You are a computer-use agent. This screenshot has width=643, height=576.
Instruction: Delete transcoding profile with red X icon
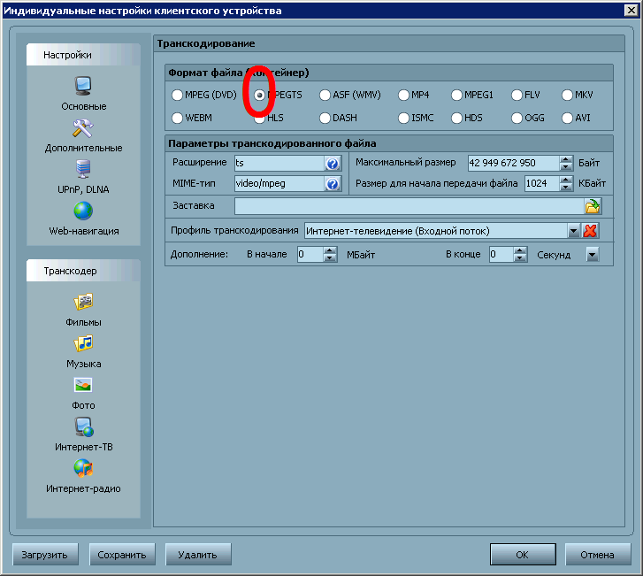point(591,231)
